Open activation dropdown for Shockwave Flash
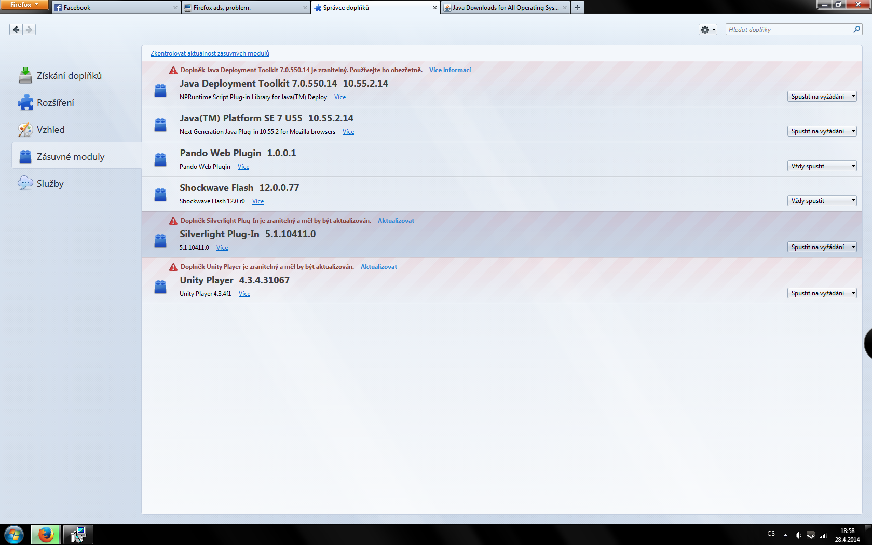This screenshot has height=545, width=872. (822, 201)
